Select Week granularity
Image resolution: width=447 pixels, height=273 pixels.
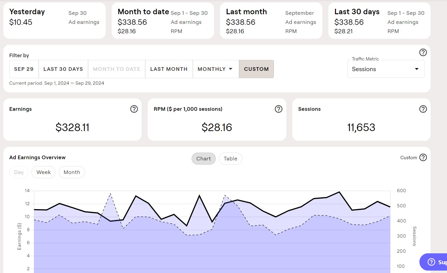(44, 172)
